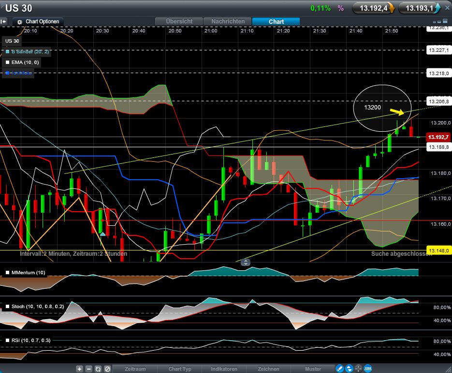Click the 13.188,8 price level label
Viewport: 452px width, 373px height.
(x=439, y=147)
